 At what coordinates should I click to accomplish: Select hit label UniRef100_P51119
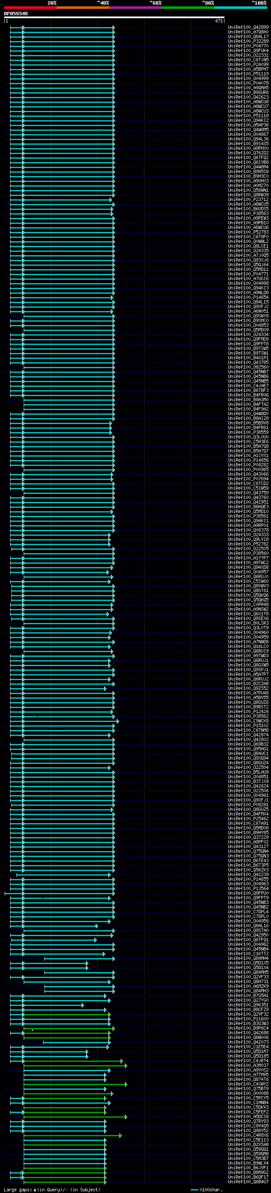248,74
